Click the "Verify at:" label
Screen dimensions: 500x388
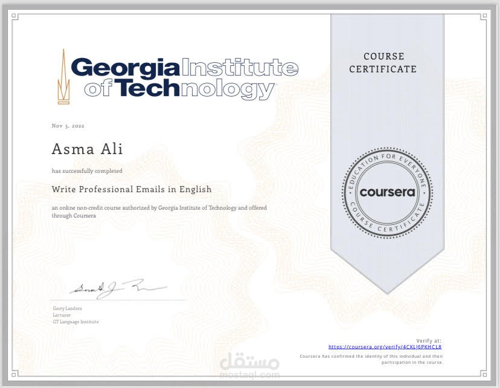tap(429, 341)
